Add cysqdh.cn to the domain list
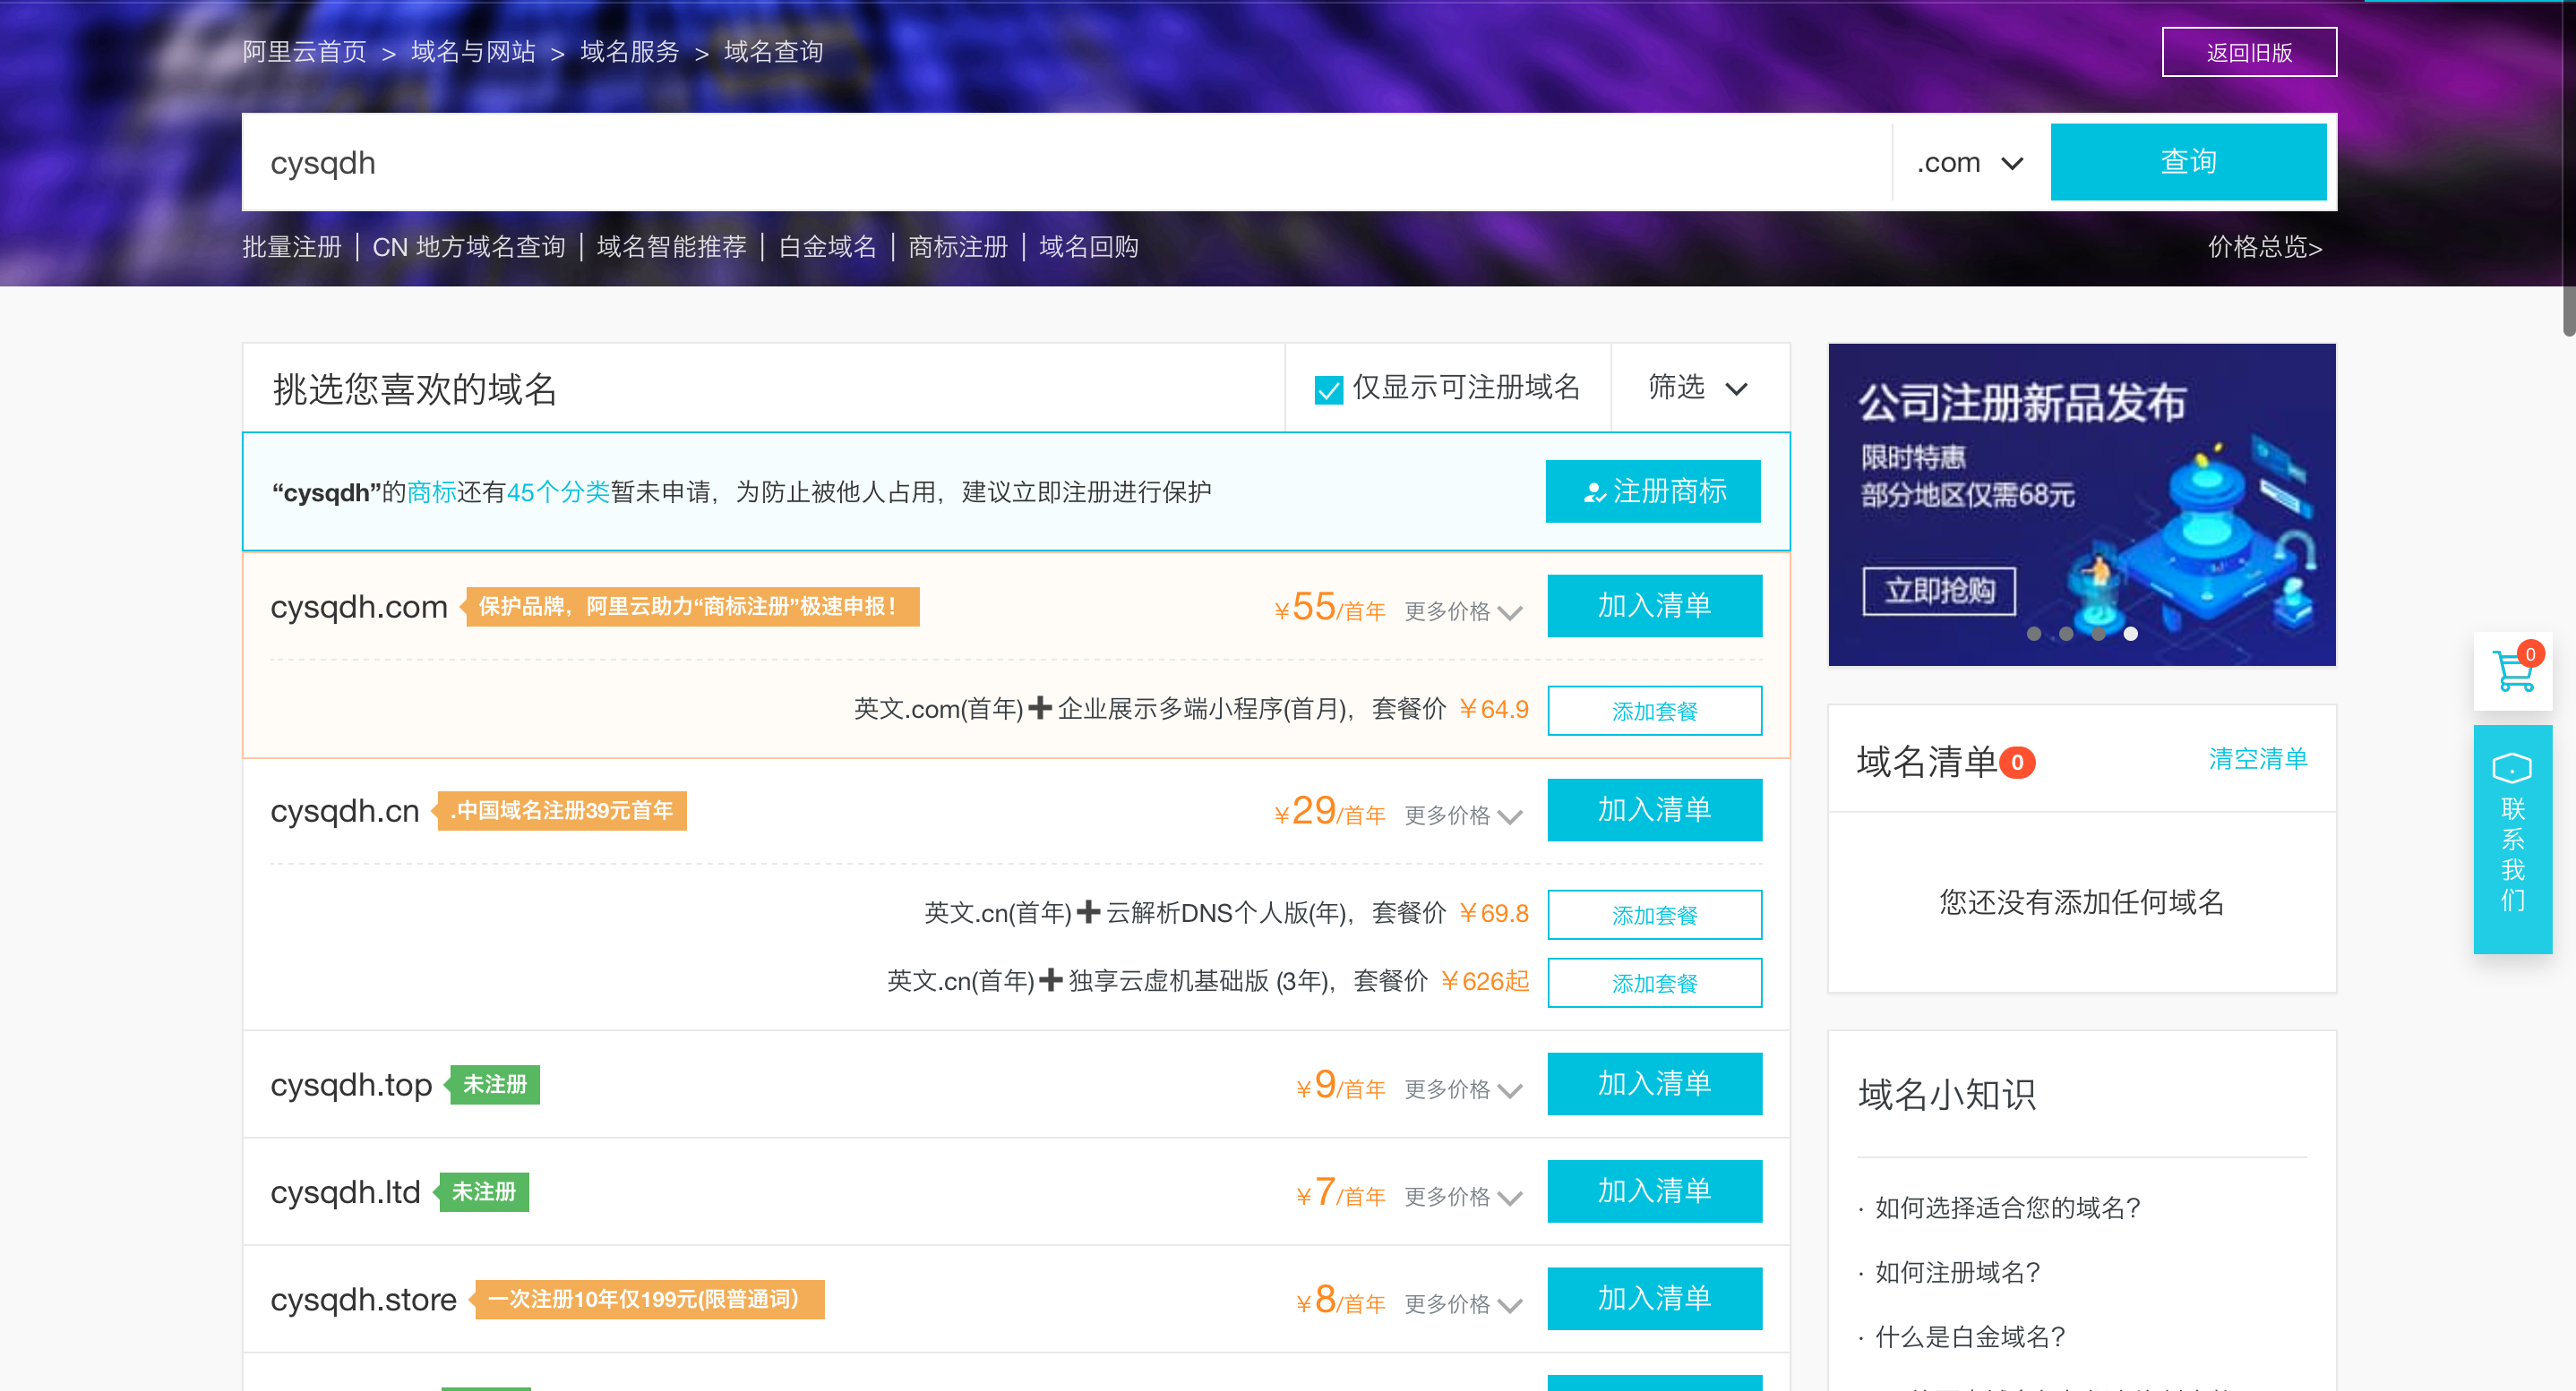This screenshot has height=1391, width=2576. [x=1654, y=809]
